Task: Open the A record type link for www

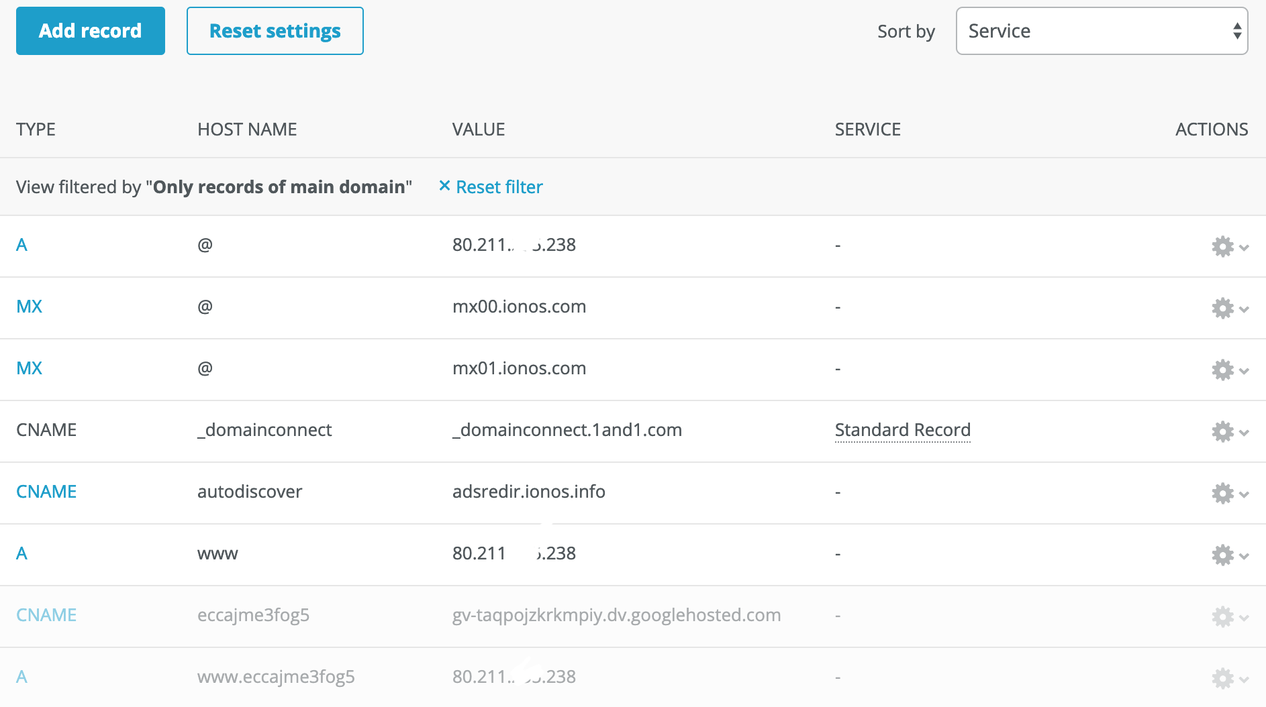Action: 22,553
